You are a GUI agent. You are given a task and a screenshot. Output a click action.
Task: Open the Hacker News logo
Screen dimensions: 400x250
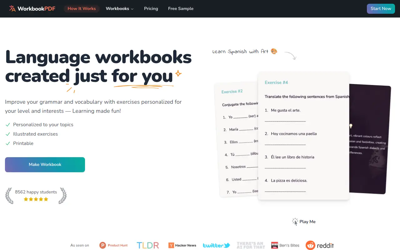coord(182,245)
